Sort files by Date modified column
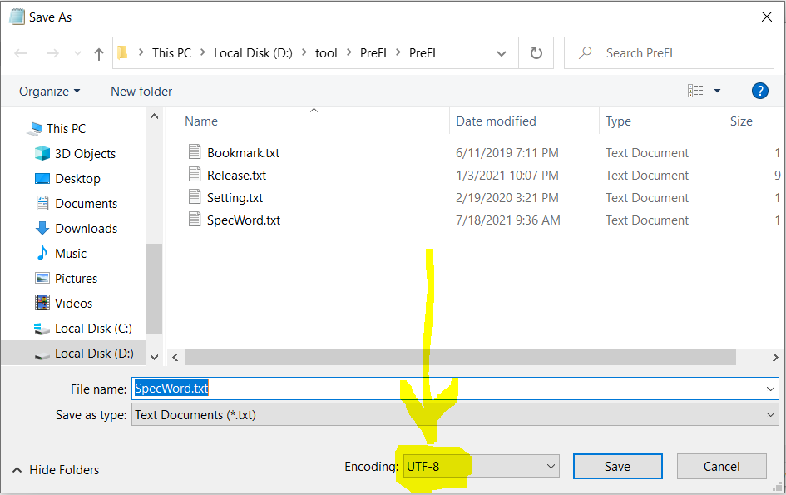Image resolution: width=786 pixels, height=495 pixels. [496, 121]
